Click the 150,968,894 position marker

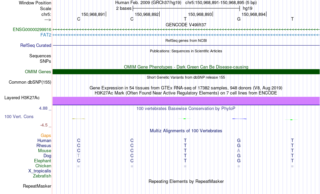point(253,14)
